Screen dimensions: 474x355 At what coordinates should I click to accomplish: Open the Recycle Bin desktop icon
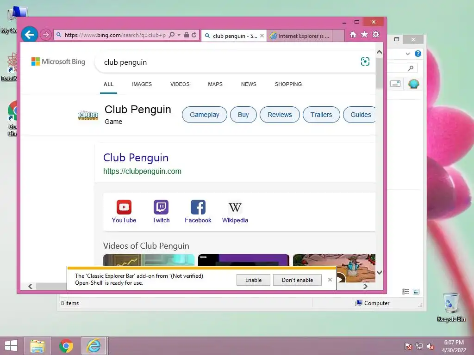[x=451, y=307]
